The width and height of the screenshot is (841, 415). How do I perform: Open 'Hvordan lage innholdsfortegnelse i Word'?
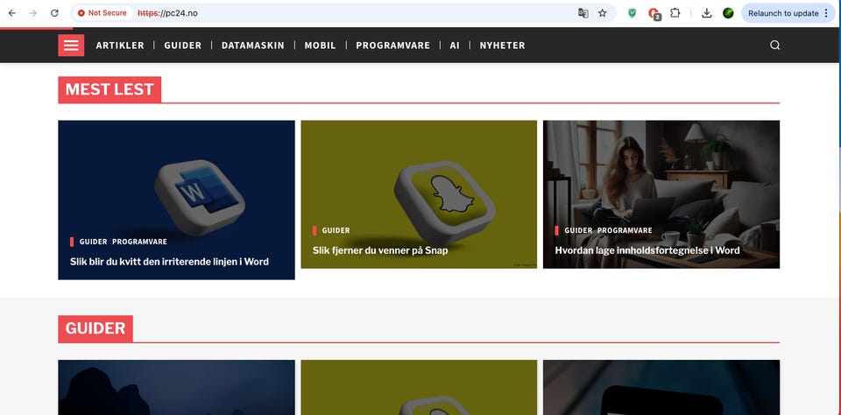[647, 250]
